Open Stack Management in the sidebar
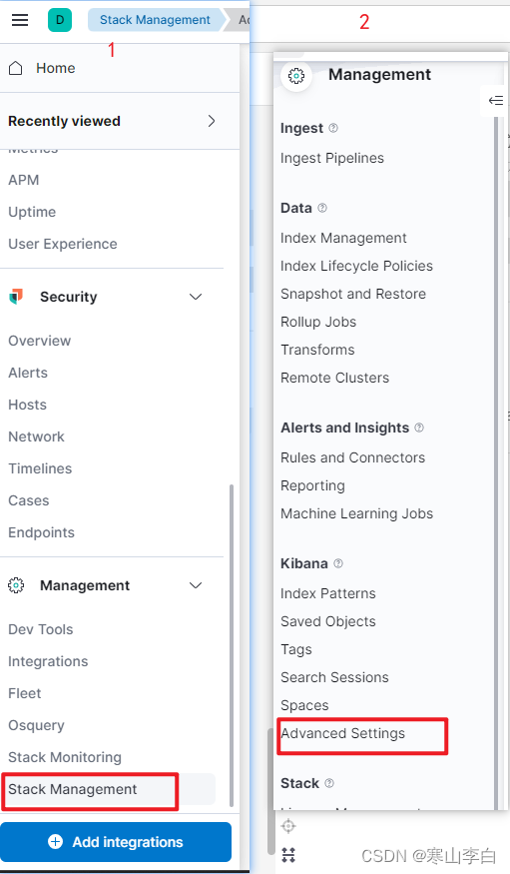Viewport: 510px width, 874px height. [x=73, y=789]
